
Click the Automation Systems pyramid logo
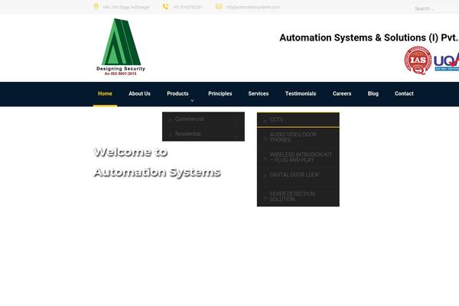coord(121,47)
